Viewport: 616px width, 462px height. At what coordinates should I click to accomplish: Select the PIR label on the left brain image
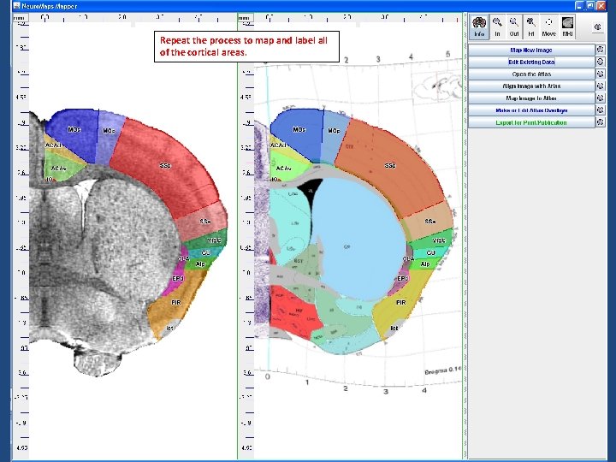click(x=175, y=303)
